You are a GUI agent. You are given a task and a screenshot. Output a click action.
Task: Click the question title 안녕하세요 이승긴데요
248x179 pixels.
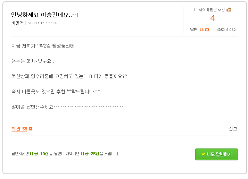coord(44,15)
